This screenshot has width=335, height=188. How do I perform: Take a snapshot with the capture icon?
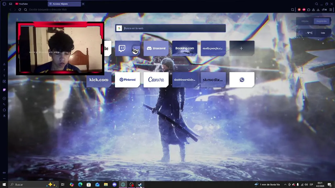292,10
